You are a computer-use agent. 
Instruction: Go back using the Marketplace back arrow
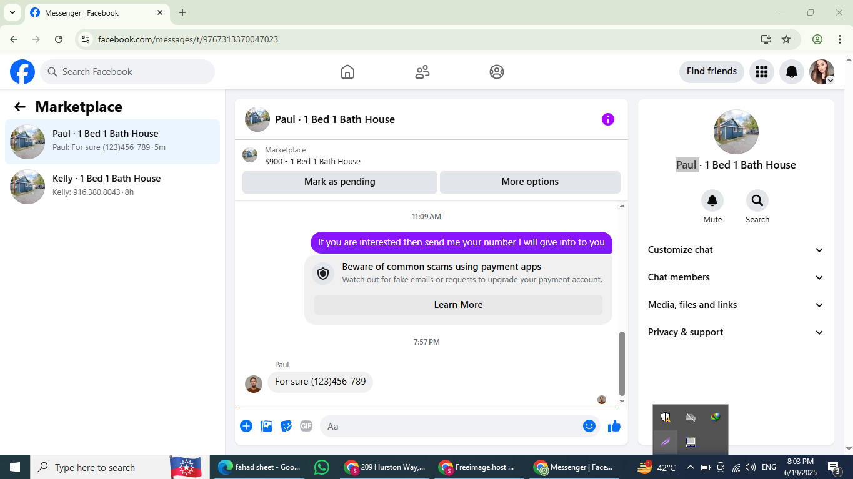[x=20, y=107]
